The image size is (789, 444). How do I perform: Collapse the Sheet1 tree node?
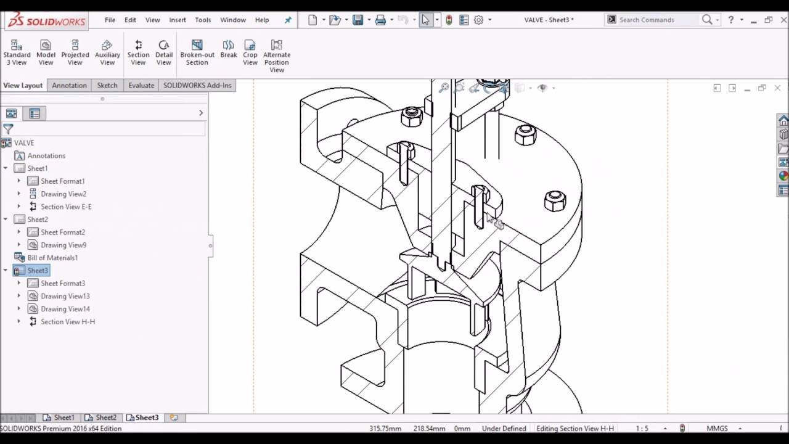[x=6, y=168]
